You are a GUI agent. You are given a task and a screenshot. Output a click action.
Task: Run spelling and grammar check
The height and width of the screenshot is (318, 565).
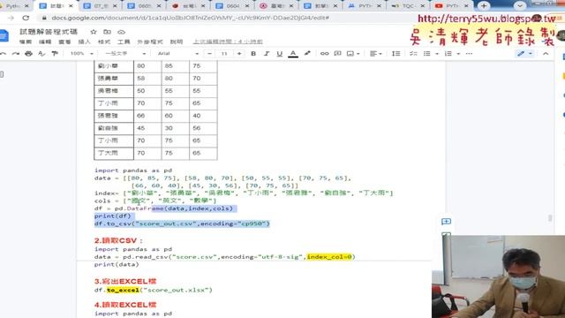[x=41, y=54]
